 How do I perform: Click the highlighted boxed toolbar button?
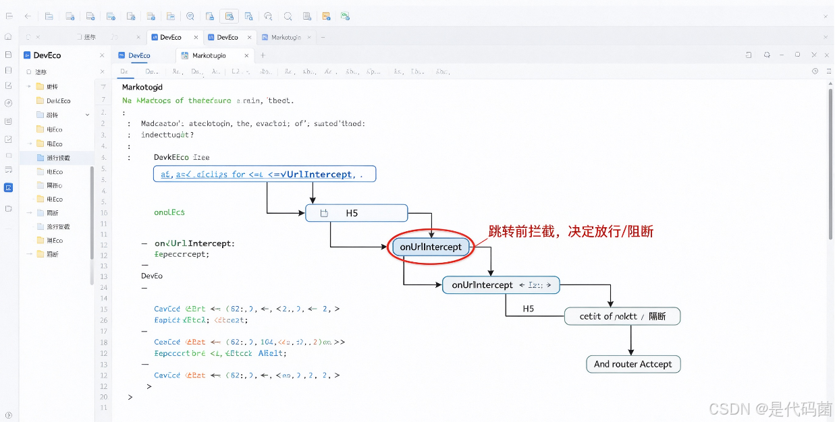230,16
